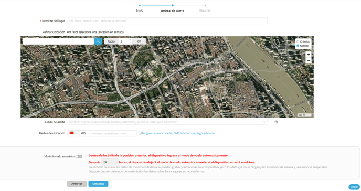361x191 pixels.
Task: Click the China flag country icon
Action: pos(71,133)
